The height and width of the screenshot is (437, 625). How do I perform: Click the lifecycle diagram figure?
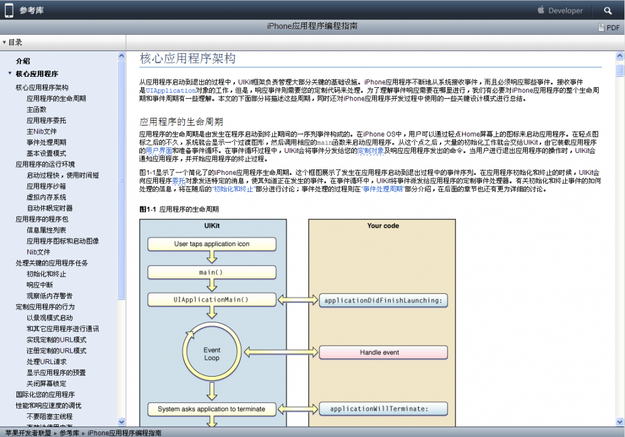tap(297, 323)
